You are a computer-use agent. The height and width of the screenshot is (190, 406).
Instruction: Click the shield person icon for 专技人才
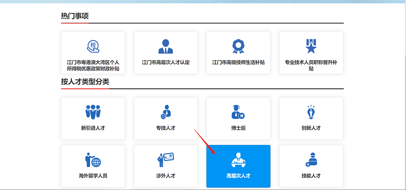(166, 112)
